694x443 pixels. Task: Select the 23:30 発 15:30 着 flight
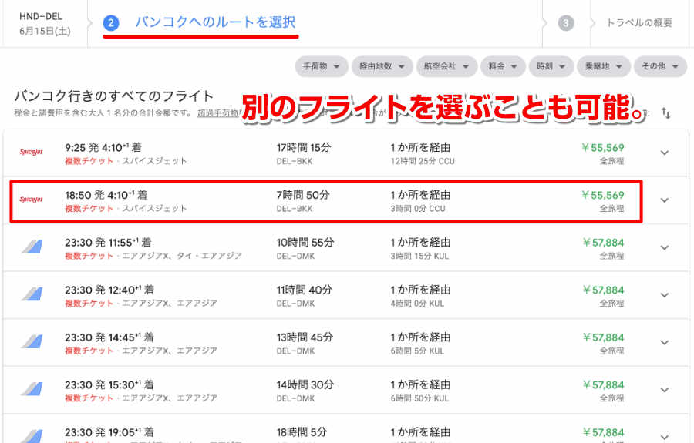345,390
